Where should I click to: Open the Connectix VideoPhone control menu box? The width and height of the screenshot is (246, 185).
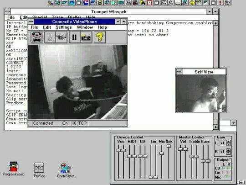pos(31,21)
